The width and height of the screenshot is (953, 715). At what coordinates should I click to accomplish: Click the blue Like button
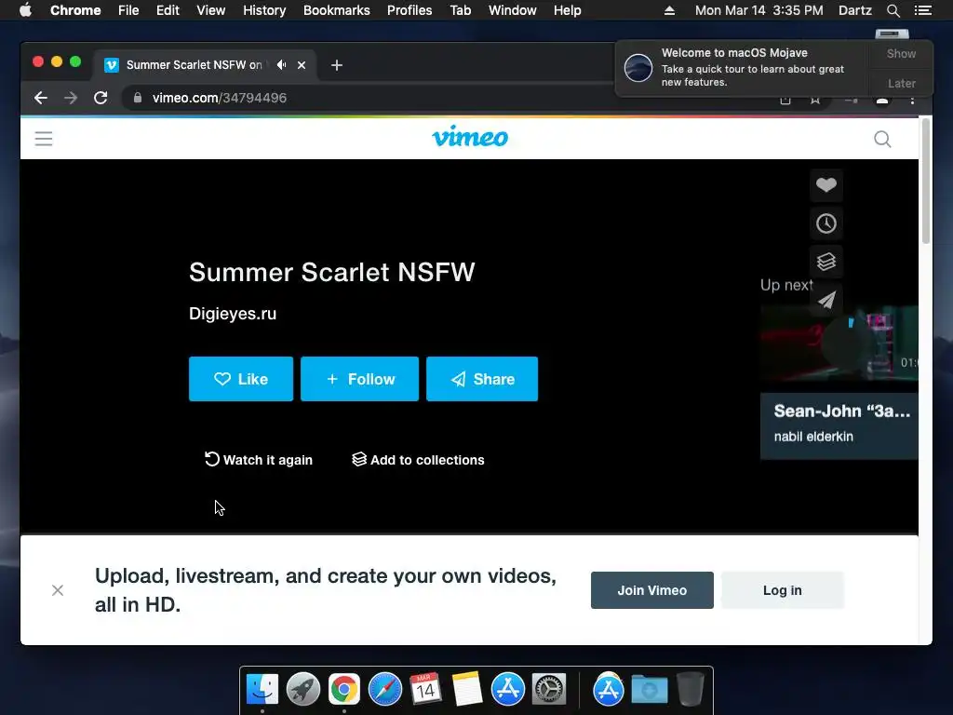click(241, 379)
